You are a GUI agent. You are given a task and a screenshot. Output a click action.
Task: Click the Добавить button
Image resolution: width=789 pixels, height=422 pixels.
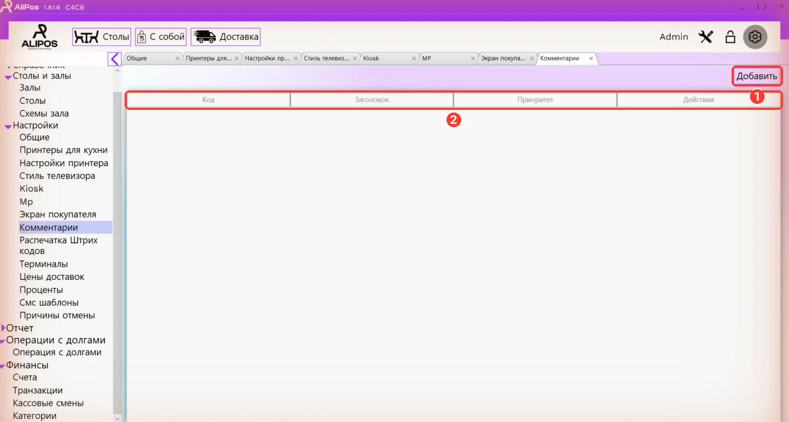coord(757,76)
